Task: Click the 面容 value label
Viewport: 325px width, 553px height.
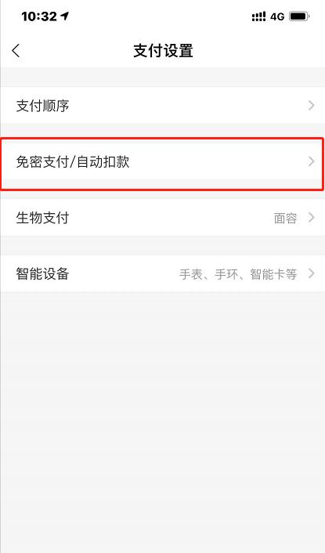Action: point(286,219)
